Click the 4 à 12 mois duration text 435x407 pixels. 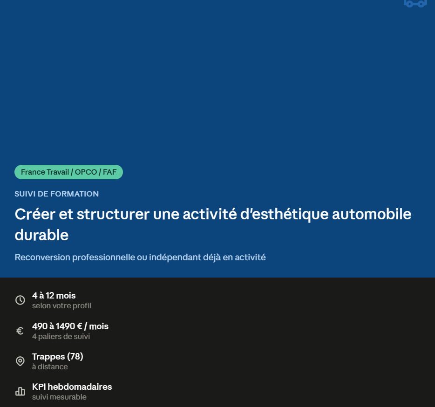pos(54,295)
